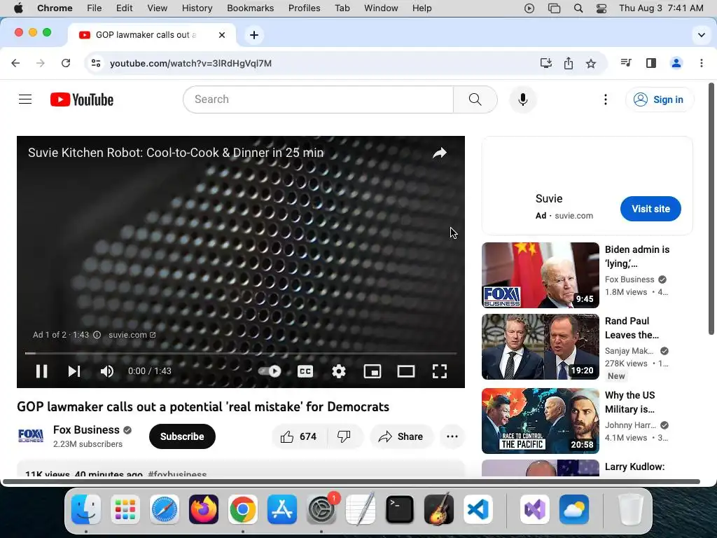
Task: Click the URL address bar
Action: coord(320,63)
